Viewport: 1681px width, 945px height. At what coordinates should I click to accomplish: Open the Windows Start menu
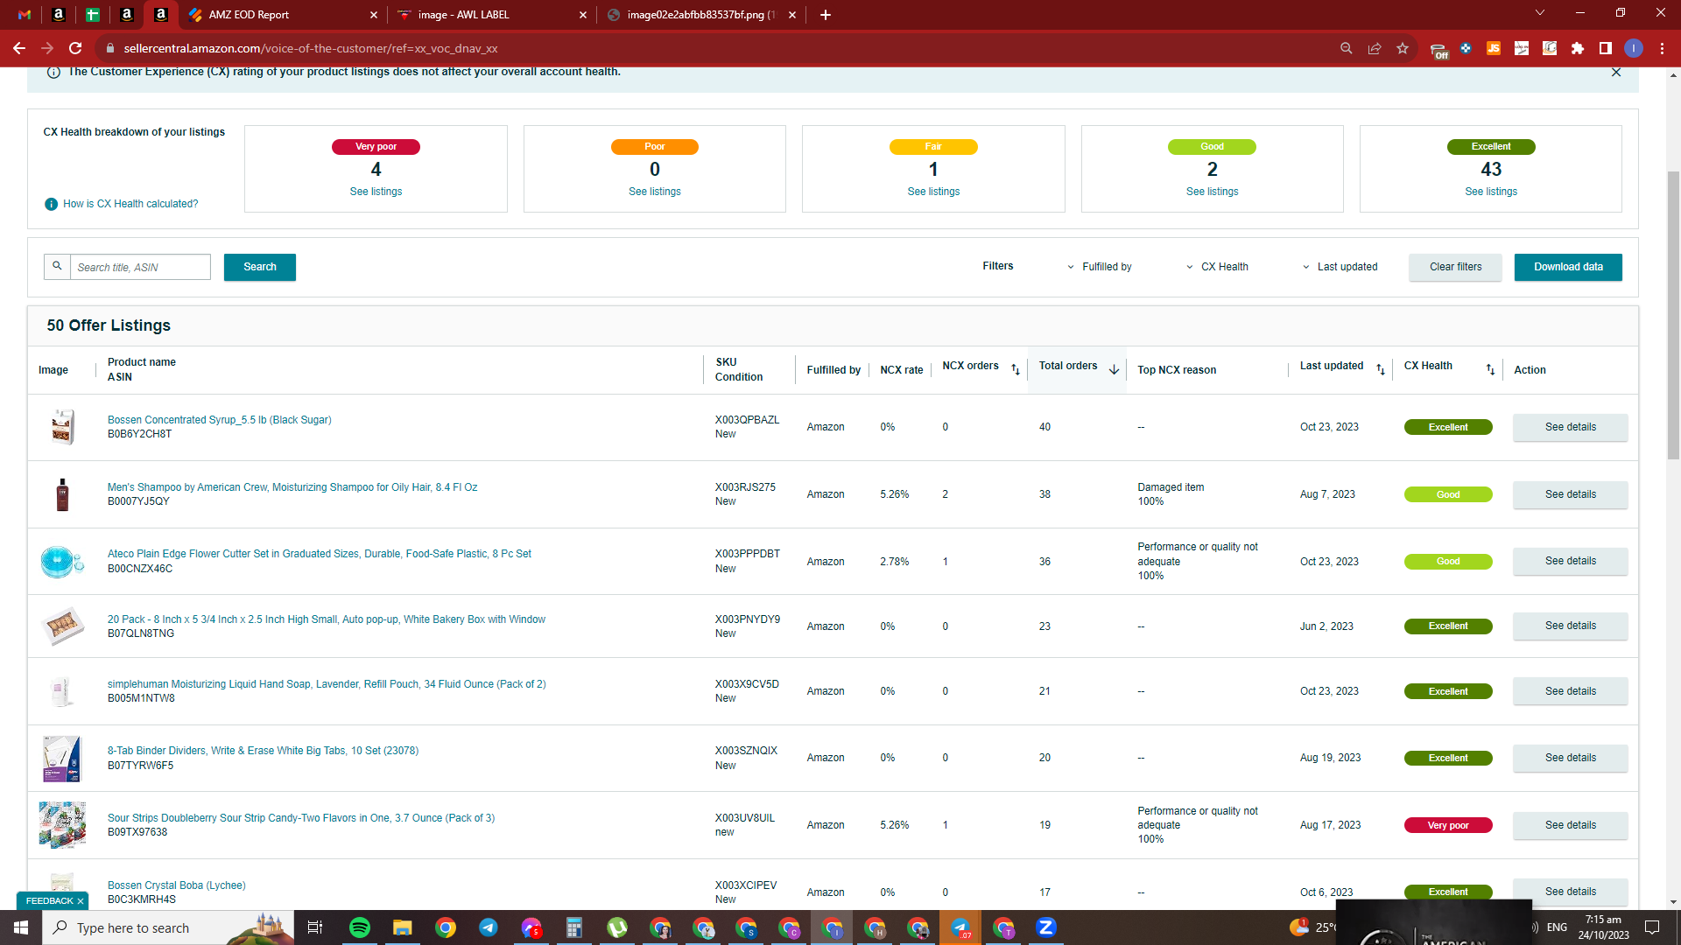pos(21,927)
